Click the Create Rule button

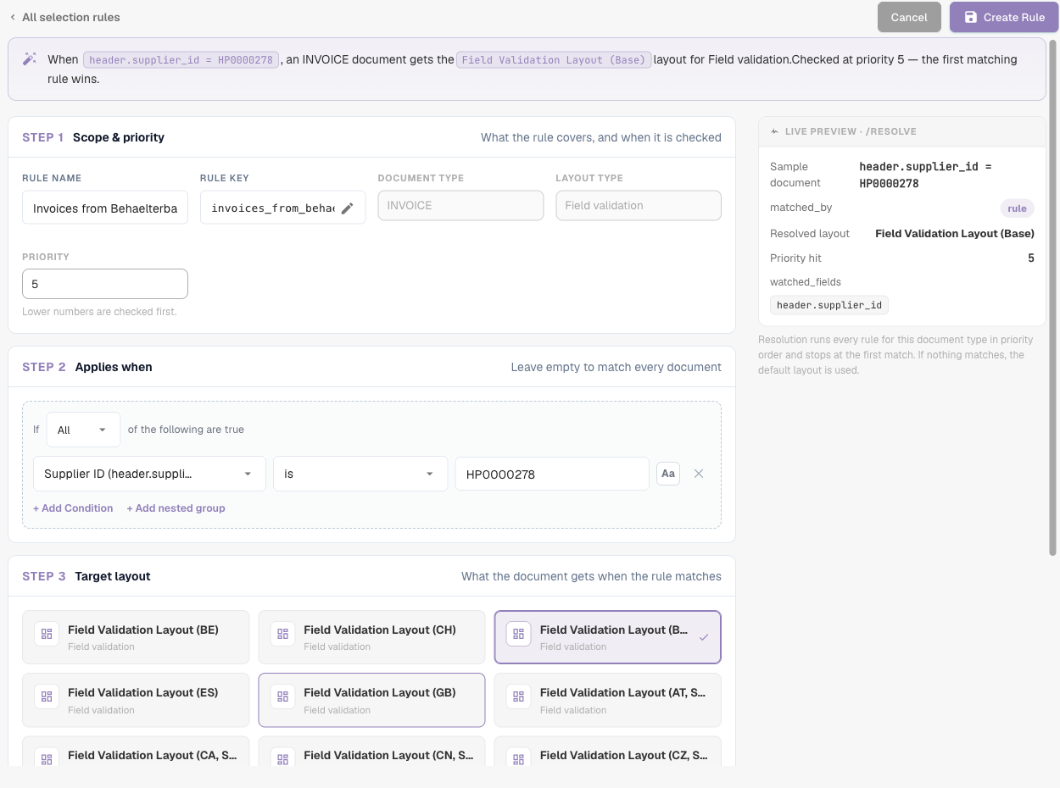pos(1004,17)
